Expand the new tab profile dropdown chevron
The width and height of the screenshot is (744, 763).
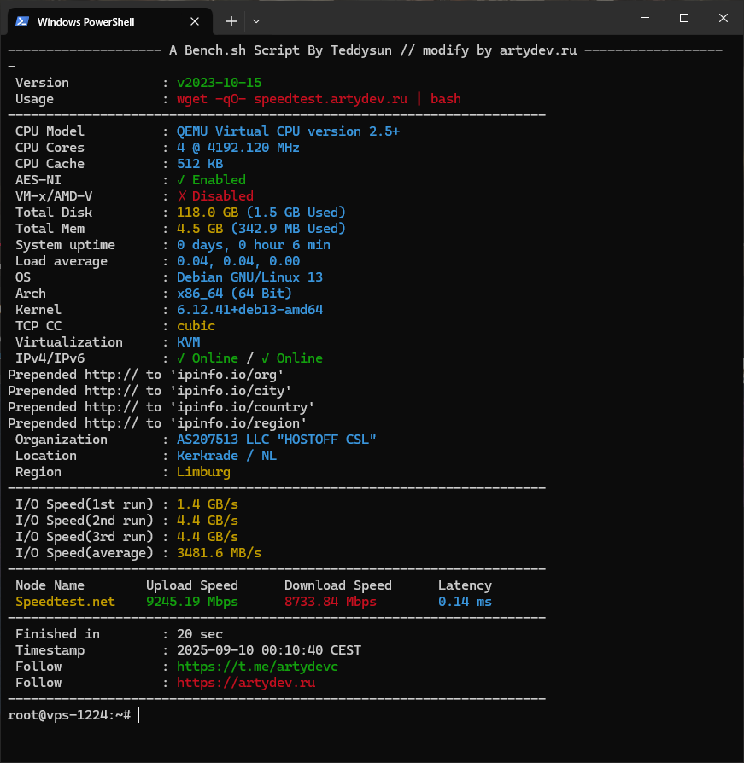point(256,21)
